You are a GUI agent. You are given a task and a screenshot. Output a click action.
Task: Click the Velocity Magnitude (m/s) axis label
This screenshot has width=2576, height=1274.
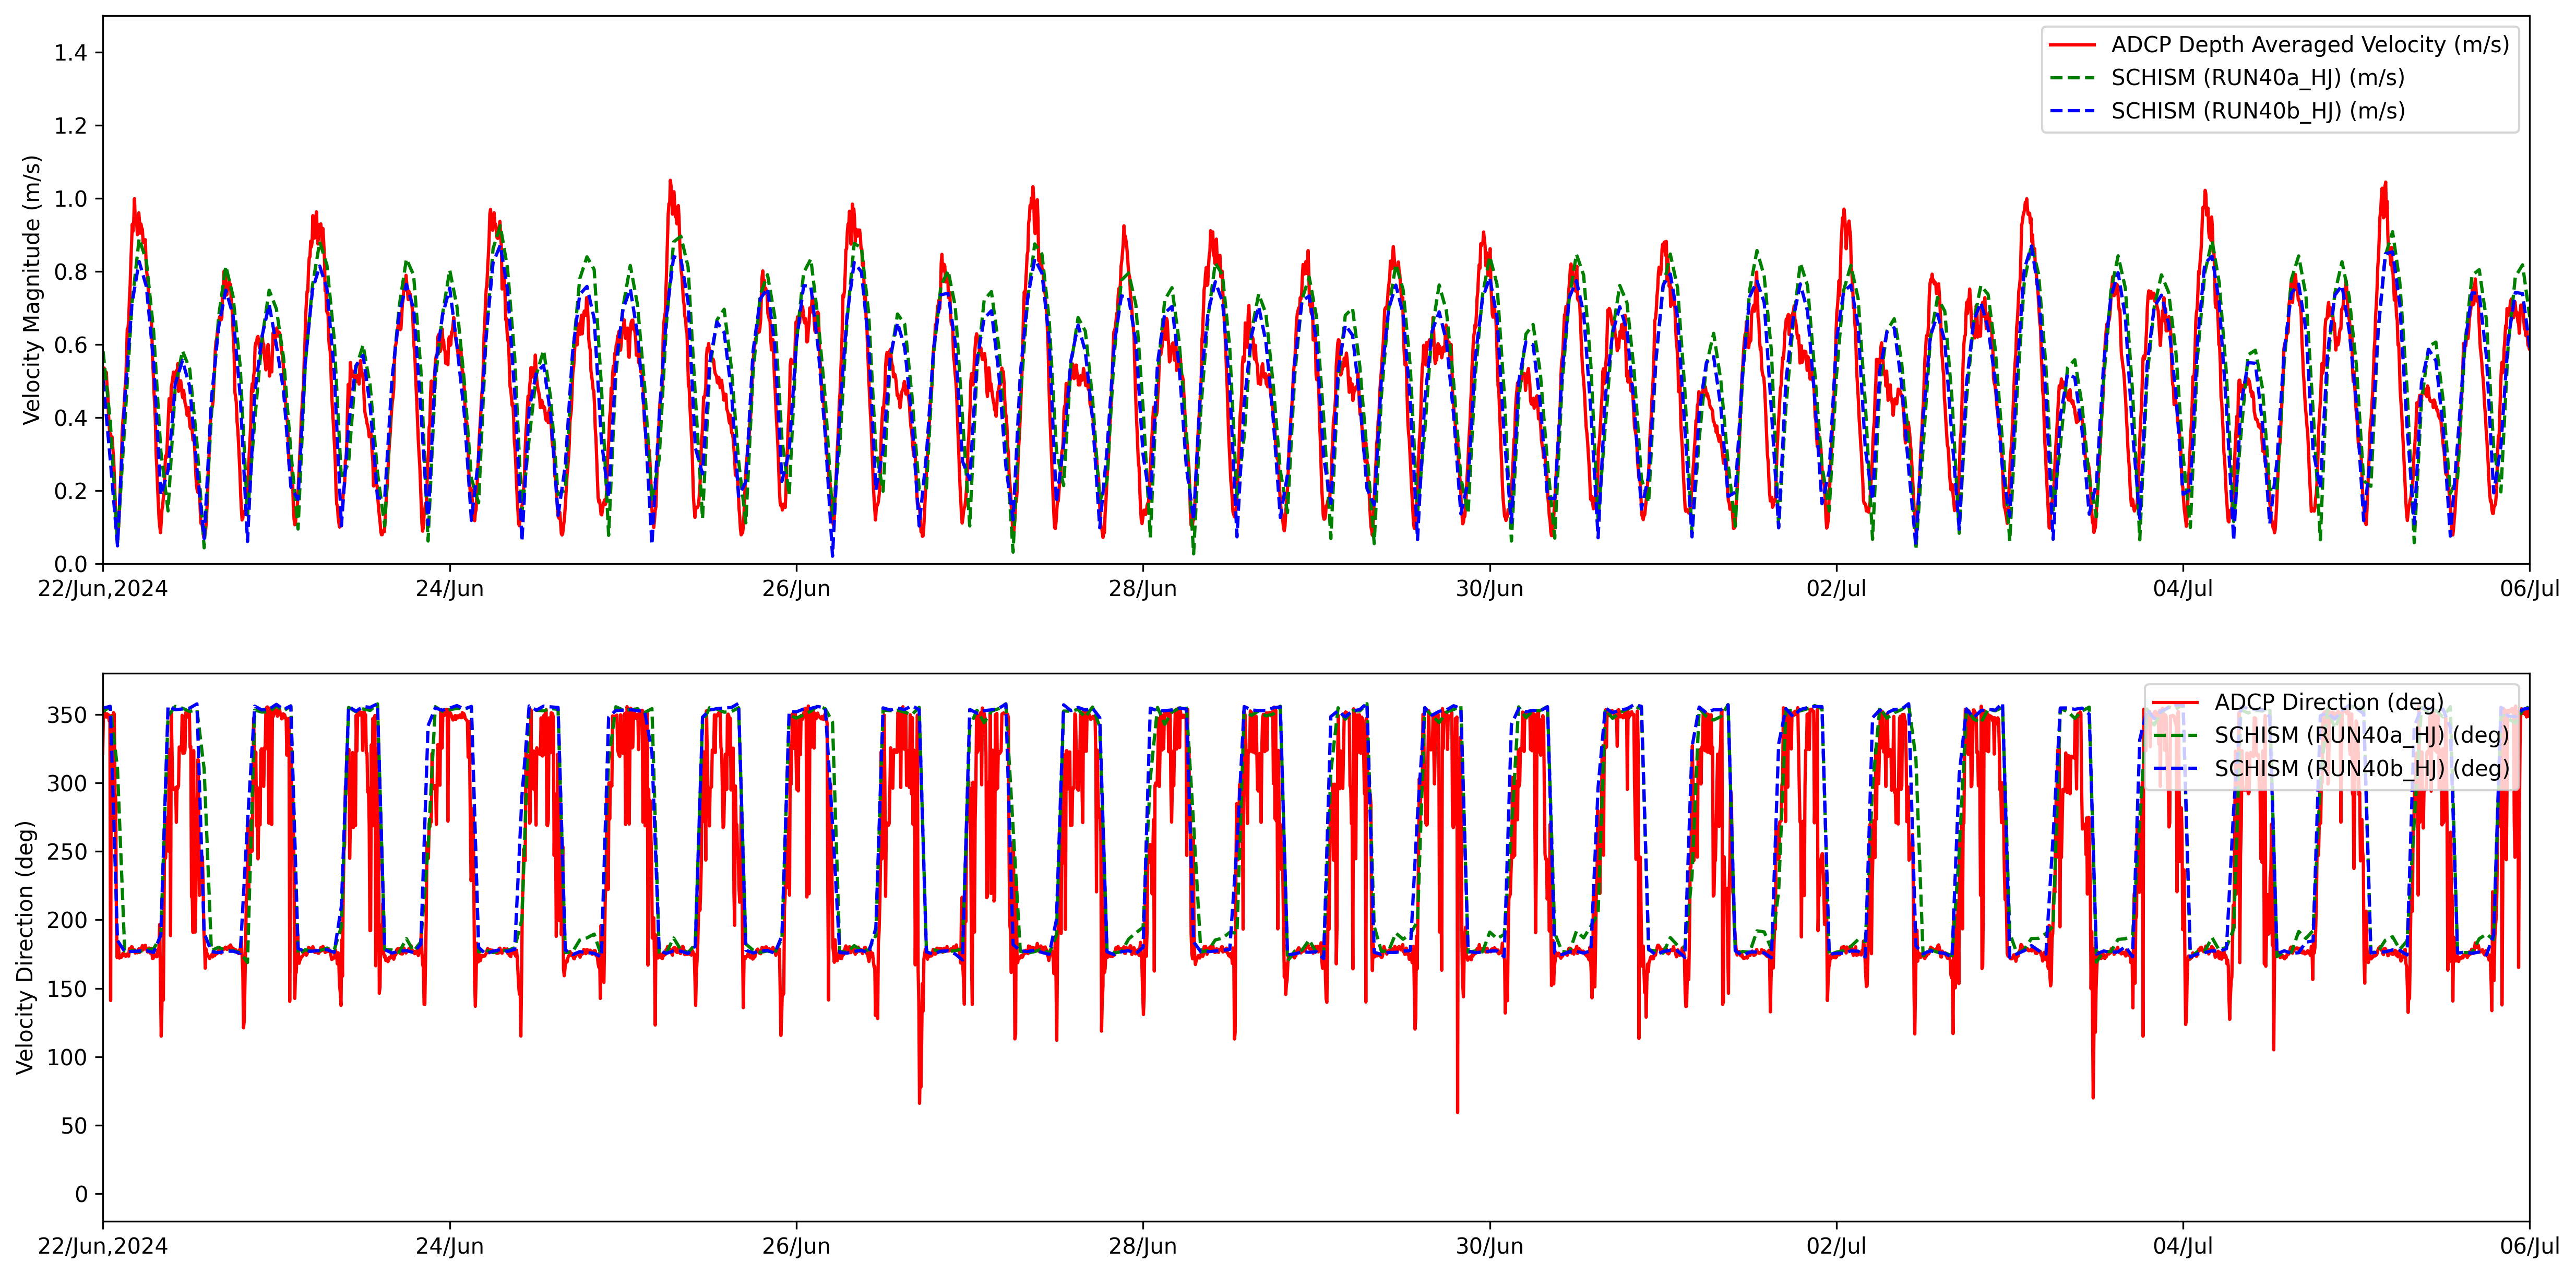(32, 290)
